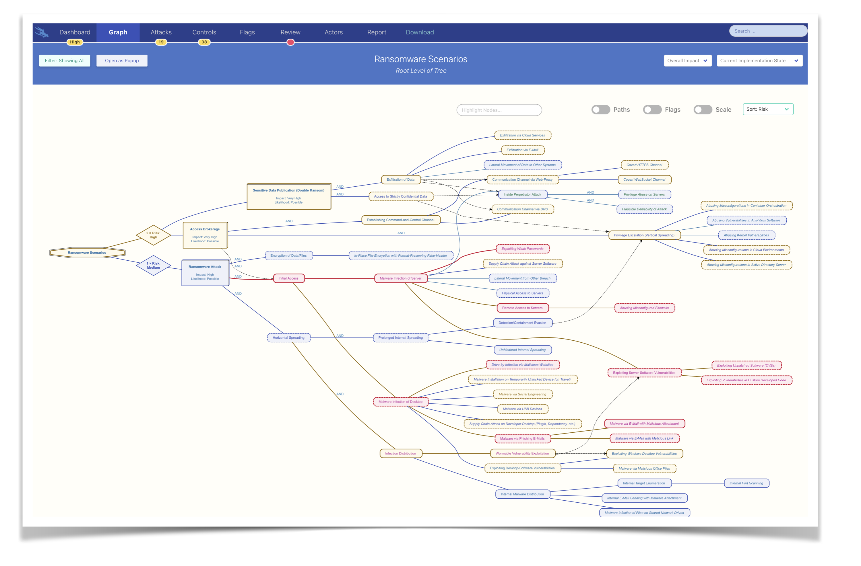
Task: Switch to the Actors tab
Action: 333,32
